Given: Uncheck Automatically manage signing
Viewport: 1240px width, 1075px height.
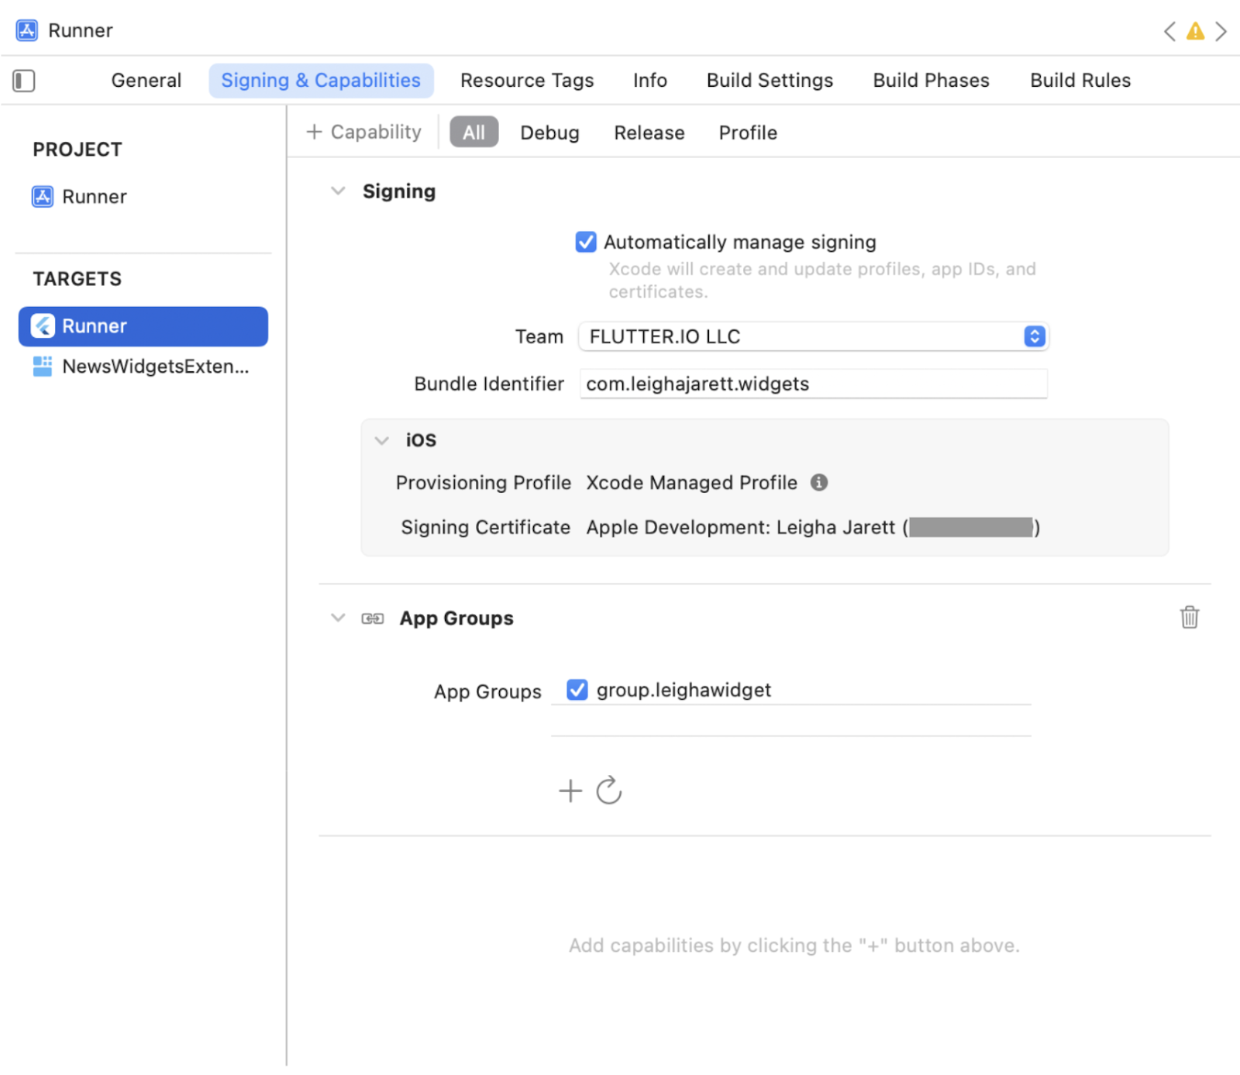Looking at the screenshot, I should coord(586,243).
